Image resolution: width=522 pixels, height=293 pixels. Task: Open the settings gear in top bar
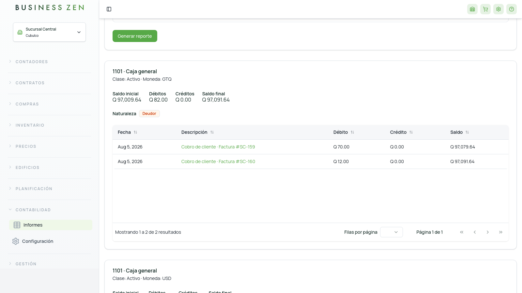click(x=499, y=9)
